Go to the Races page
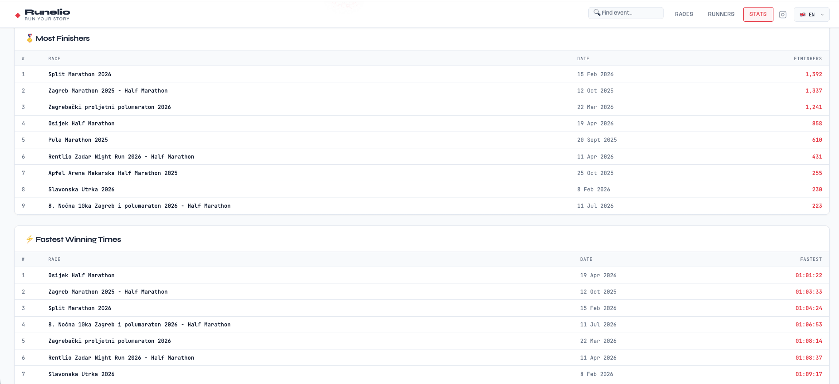839x384 pixels. 684,14
